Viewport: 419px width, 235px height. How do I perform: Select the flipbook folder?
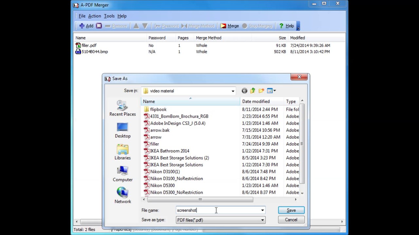point(155,109)
